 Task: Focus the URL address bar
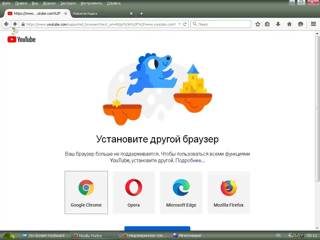tap(101, 24)
